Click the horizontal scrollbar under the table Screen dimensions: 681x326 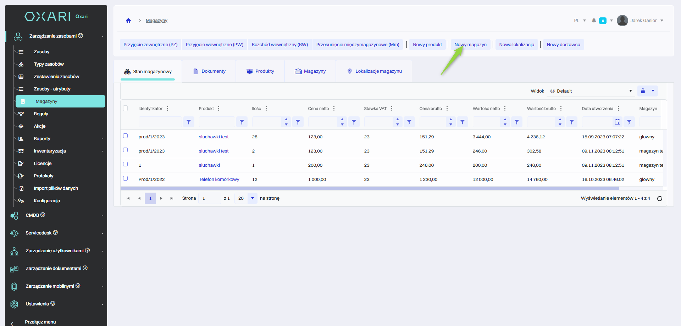pos(370,188)
